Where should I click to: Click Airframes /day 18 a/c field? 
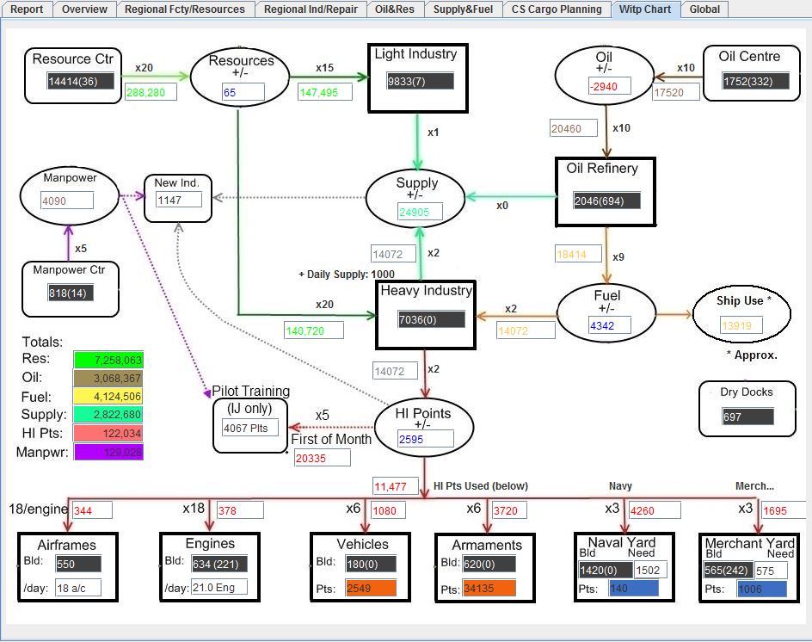coord(78,588)
